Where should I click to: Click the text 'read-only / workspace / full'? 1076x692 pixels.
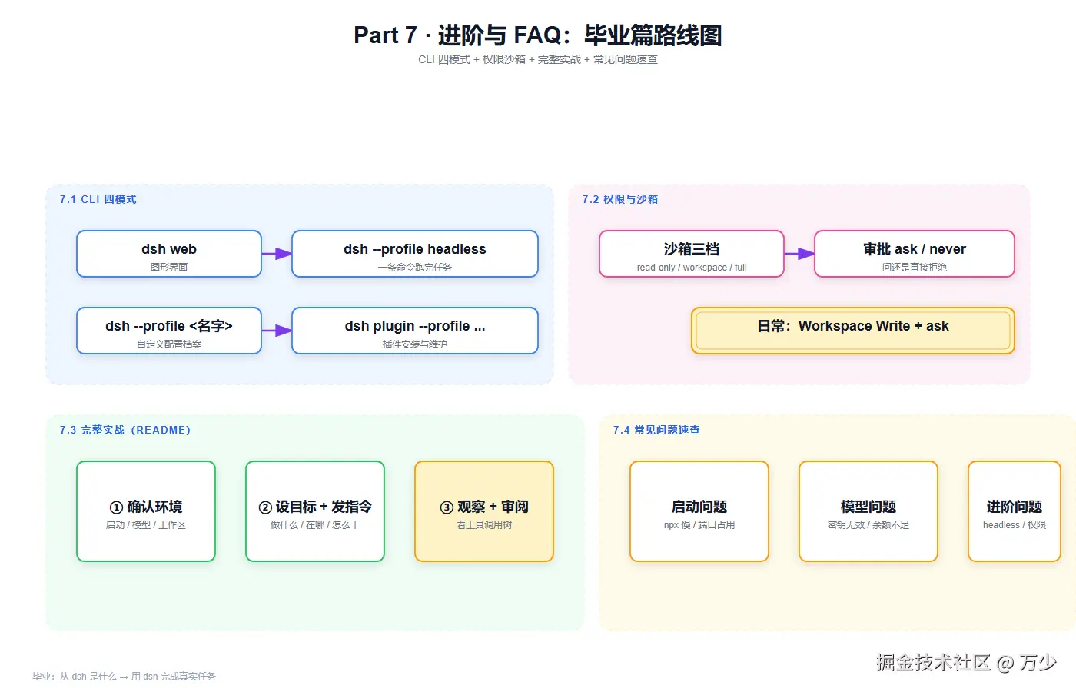692,268
